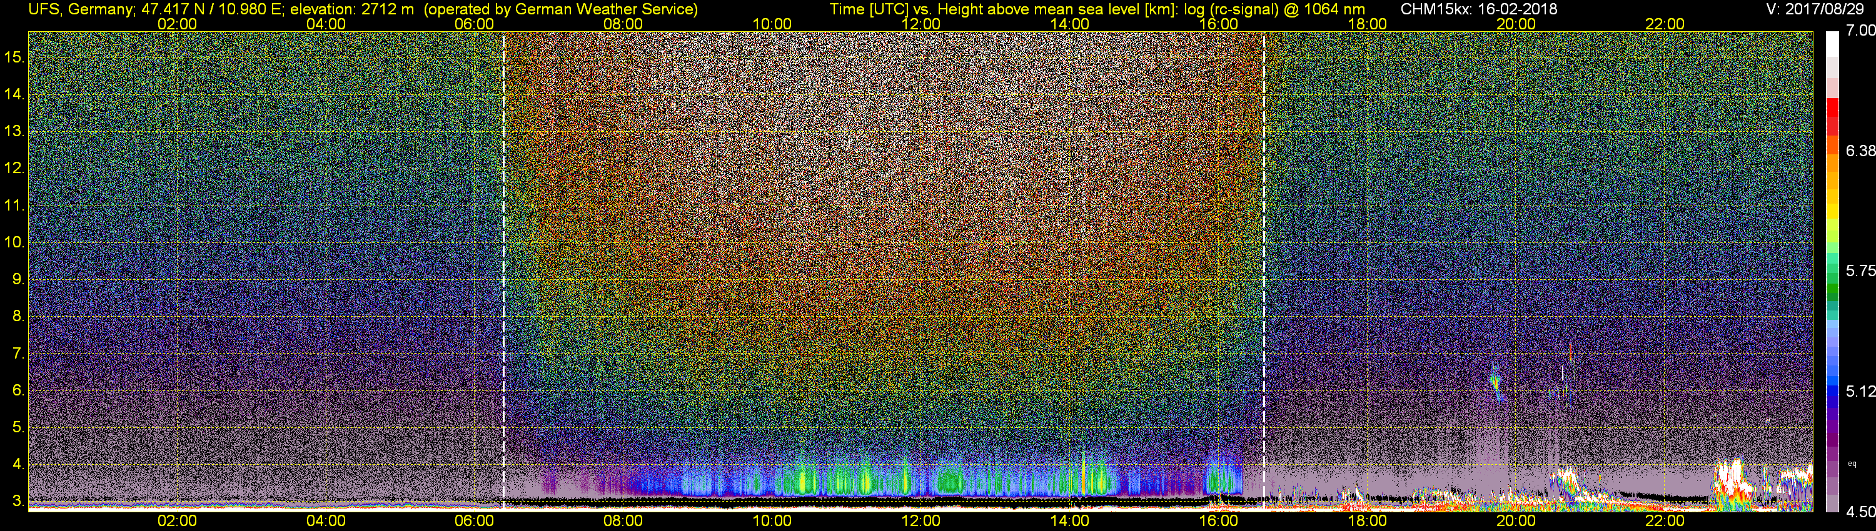
Task: Select the '04:00' label on bottom time axis
Action: click(326, 521)
